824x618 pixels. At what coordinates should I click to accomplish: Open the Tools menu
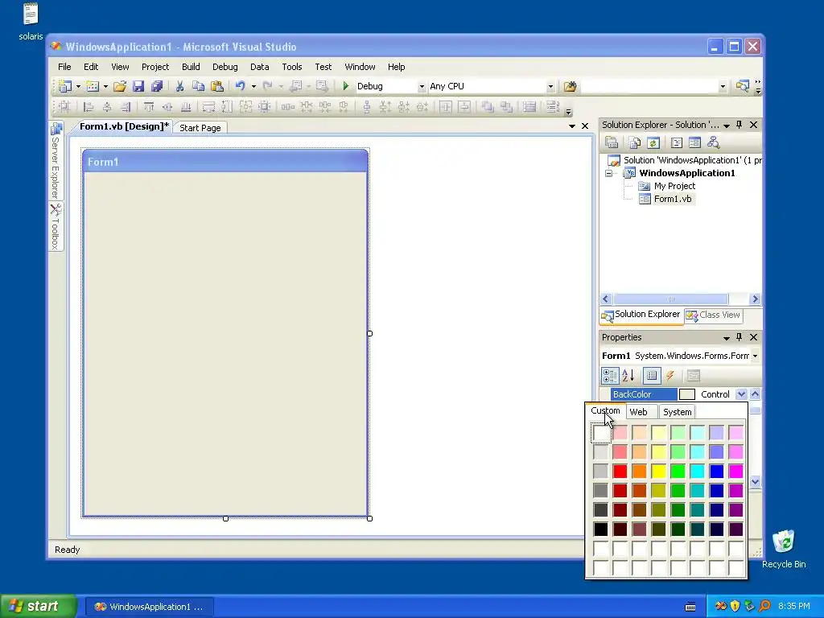(291, 67)
